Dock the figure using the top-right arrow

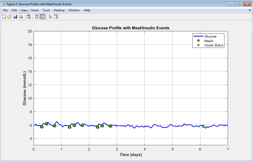pyautogui.click(x=249, y=10)
